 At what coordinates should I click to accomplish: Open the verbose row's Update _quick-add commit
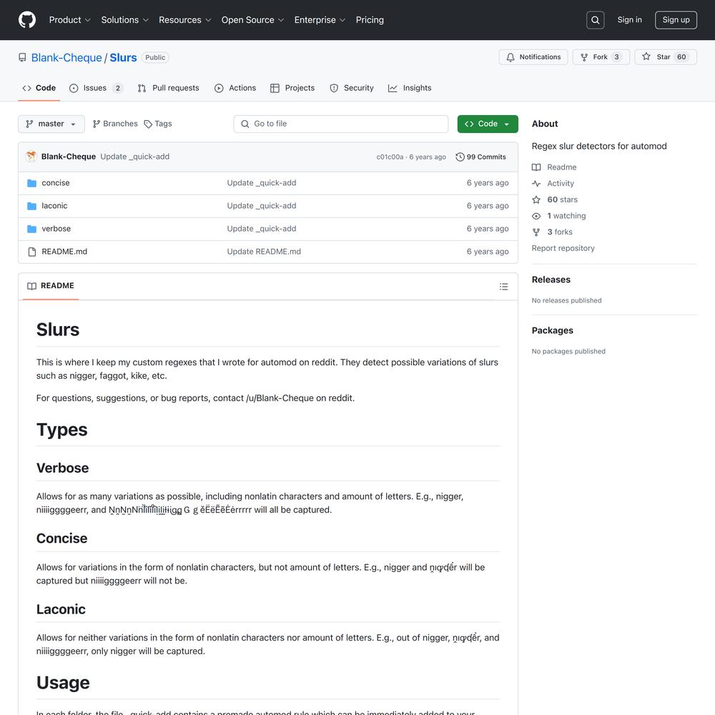click(x=262, y=229)
